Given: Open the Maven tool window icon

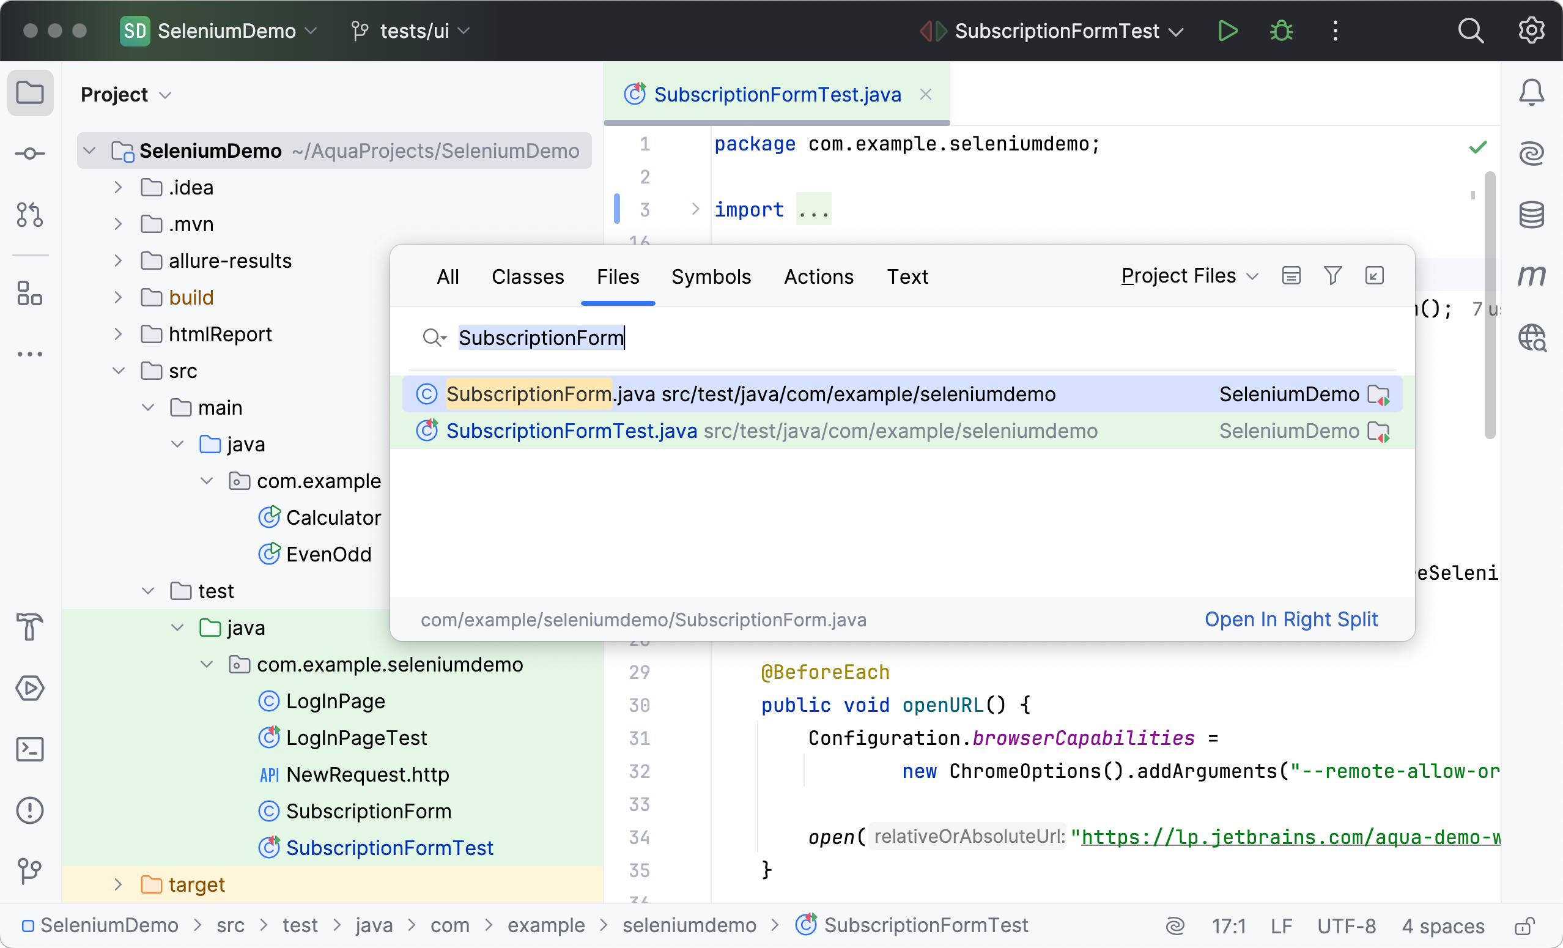Looking at the screenshot, I should click(x=1531, y=275).
